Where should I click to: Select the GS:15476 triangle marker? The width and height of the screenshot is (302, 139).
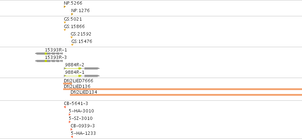tap(72, 45)
